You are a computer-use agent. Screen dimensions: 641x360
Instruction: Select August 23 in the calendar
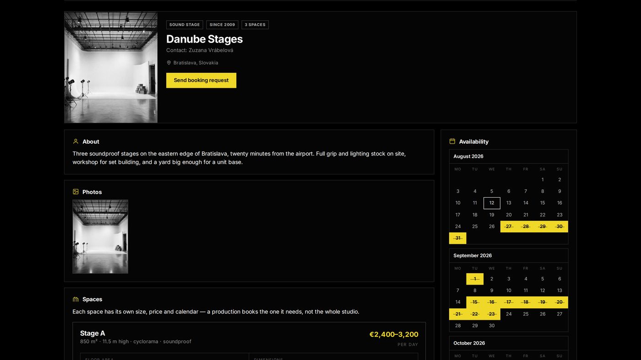point(560,215)
